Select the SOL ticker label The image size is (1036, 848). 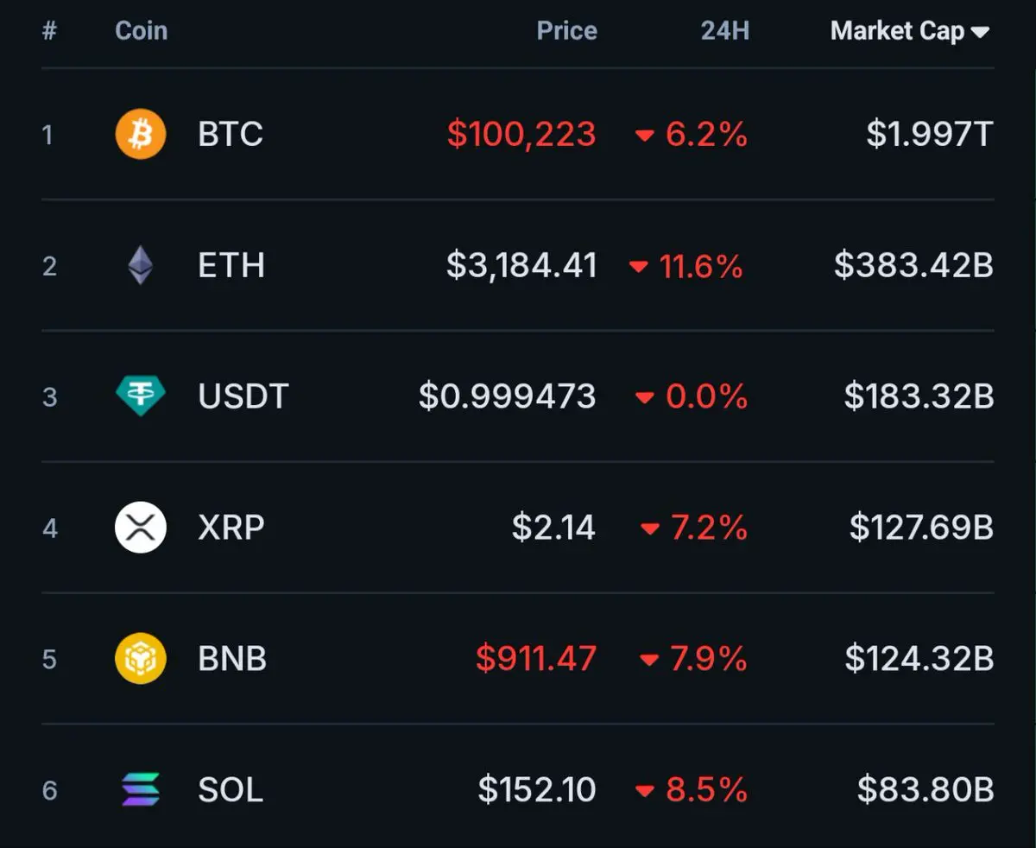tap(231, 790)
